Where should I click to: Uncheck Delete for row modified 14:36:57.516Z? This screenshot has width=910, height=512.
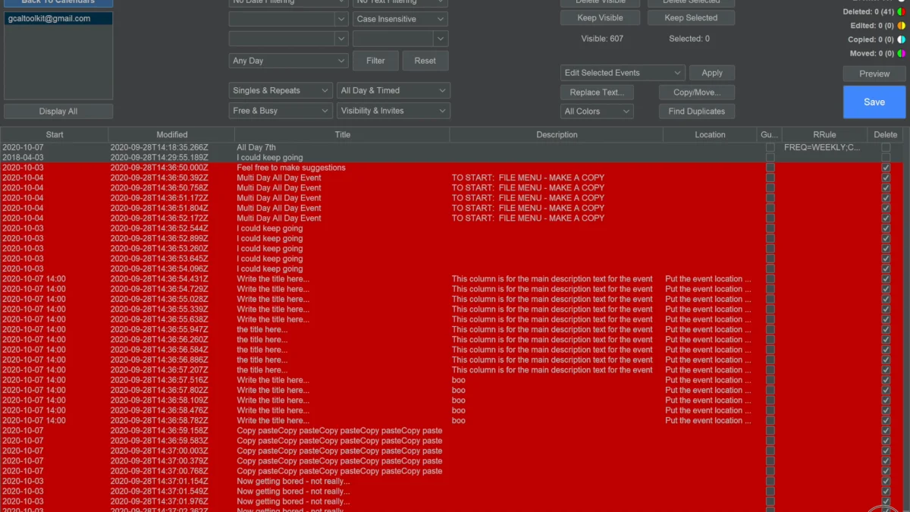coord(886,380)
